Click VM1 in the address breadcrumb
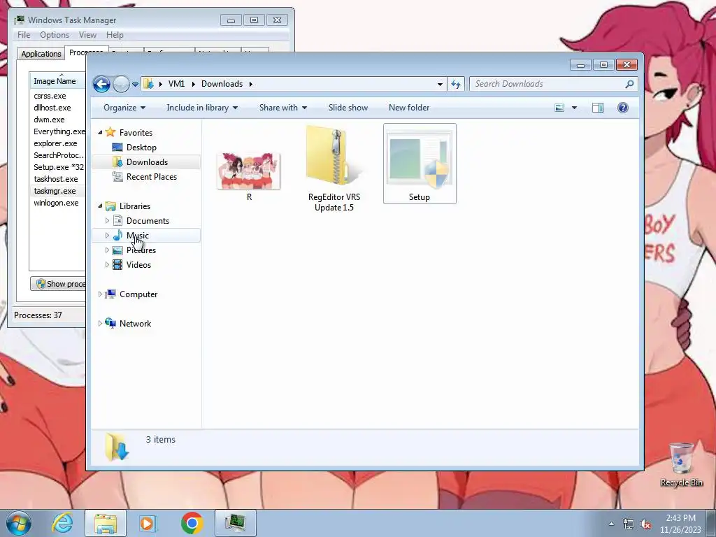 (x=176, y=84)
